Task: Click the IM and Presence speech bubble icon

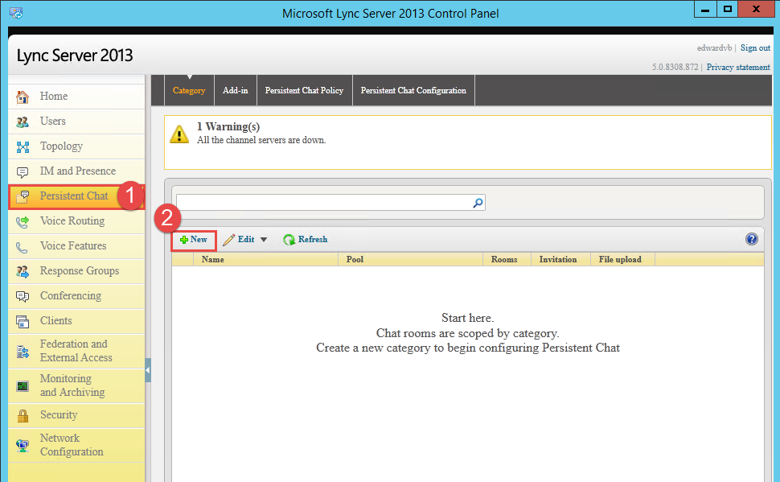Action: (x=23, y=172)
